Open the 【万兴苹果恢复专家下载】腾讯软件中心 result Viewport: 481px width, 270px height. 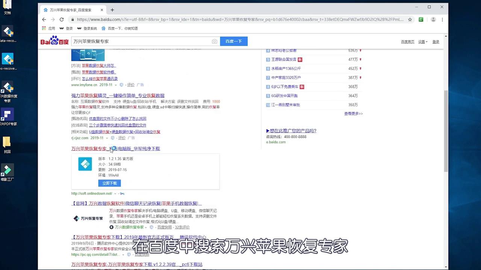(139, 237)
